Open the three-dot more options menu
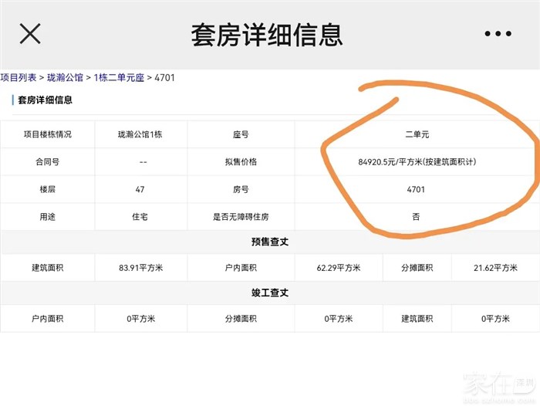The height and width of the screenshot is (406, 540). click(498, 34)
